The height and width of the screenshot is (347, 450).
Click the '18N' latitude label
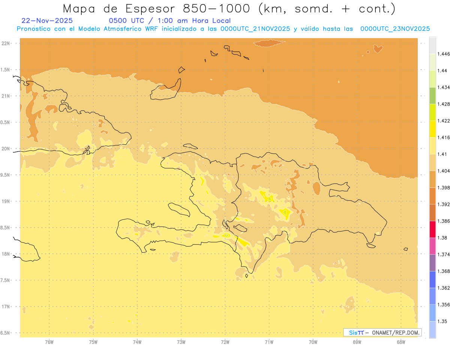point(6,254)
